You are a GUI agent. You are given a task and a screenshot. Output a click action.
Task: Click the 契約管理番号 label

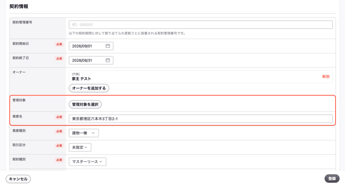[22, 23]
